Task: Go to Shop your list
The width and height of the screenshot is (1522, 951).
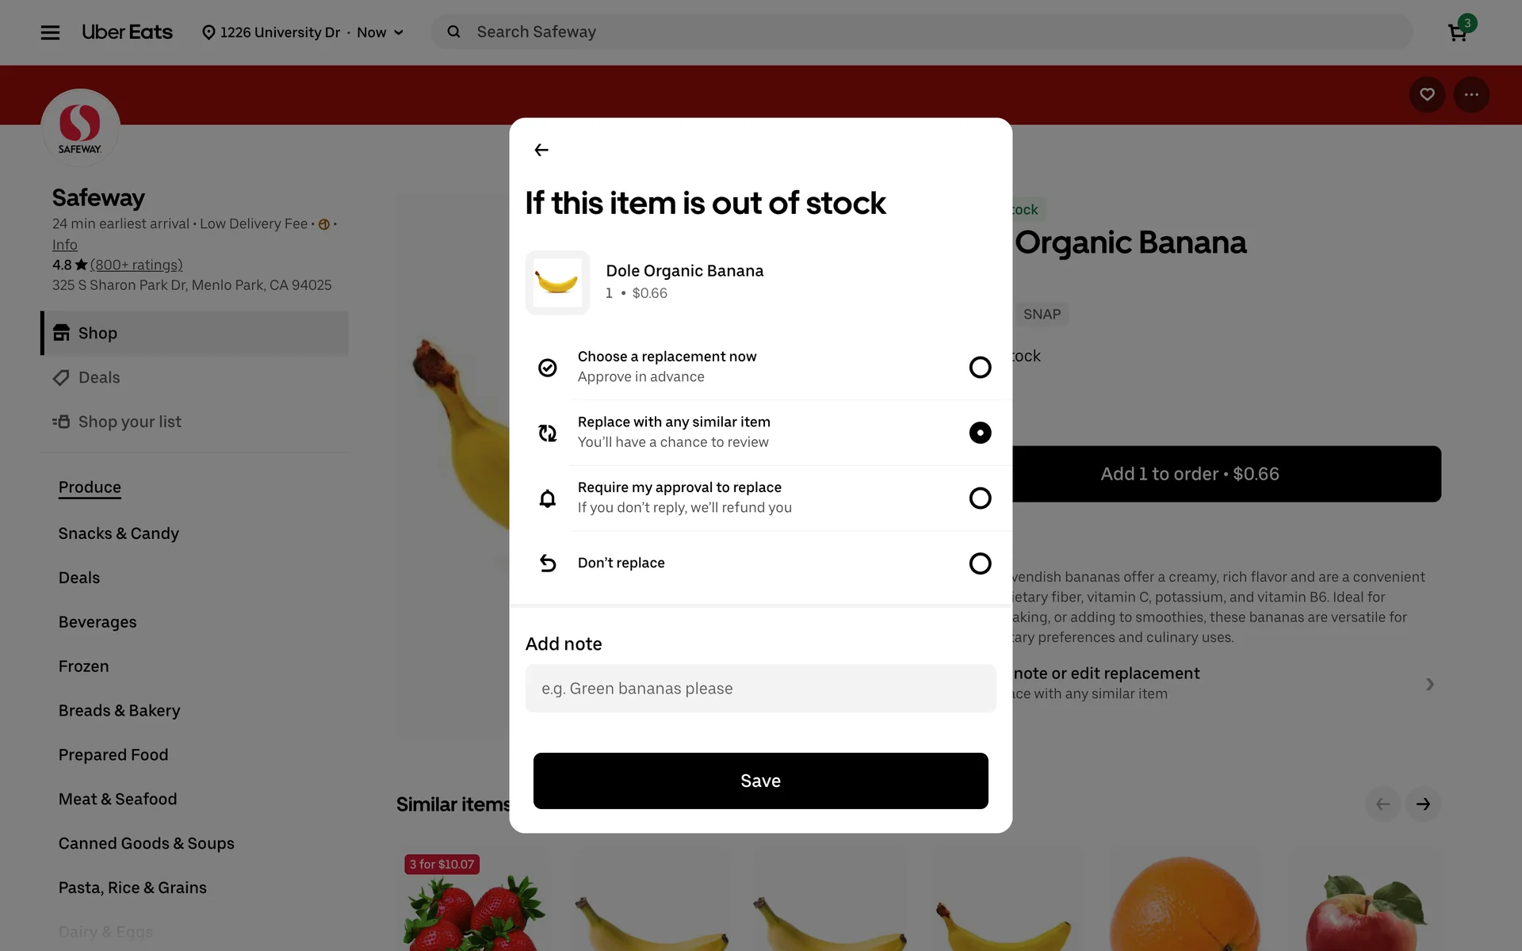Action: 129,422
